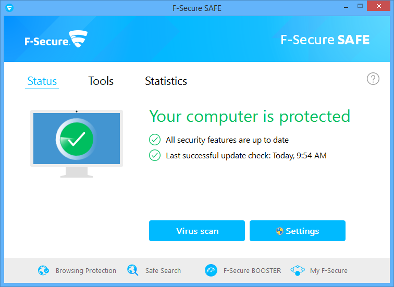Click the shield icon on Settings button
This screenshot has width=394, height=287.
[x=280, y=231]
